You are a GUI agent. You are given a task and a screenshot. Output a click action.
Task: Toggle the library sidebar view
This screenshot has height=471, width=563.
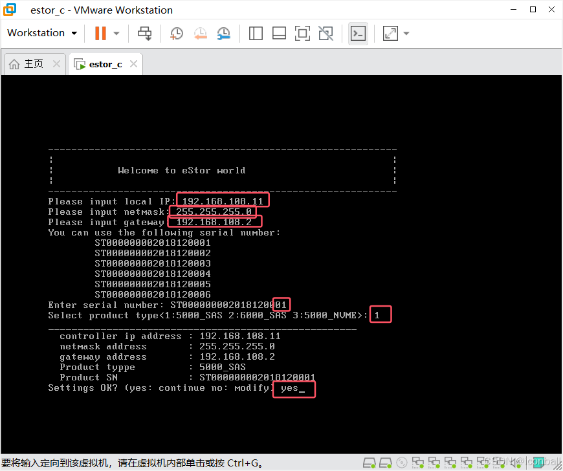point(256,34)
